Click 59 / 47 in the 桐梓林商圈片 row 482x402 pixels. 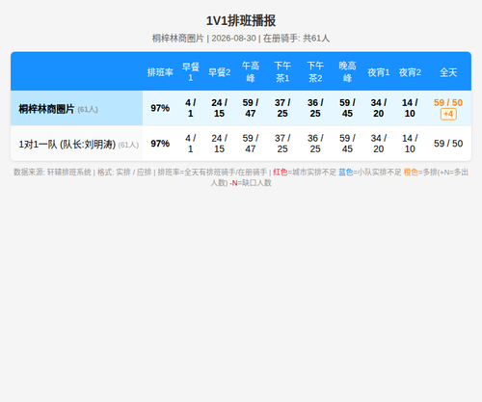(x=251, y=108)
